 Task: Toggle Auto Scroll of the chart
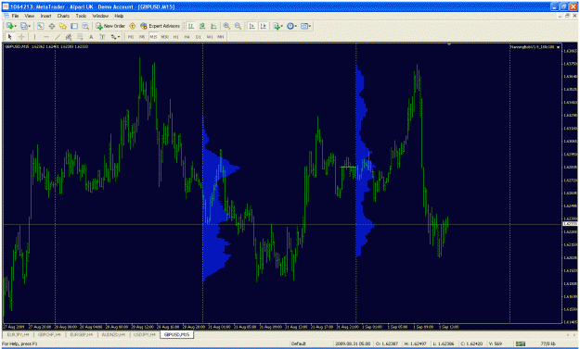(x=251, y=26)
